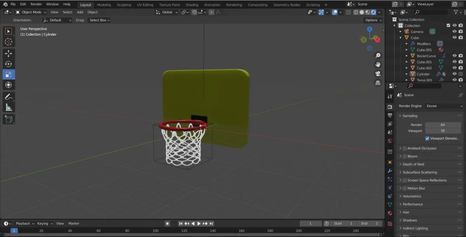Enable the Bloom checkbox
The width and height of the screenshot is (466, 237).
click(404, 156)
